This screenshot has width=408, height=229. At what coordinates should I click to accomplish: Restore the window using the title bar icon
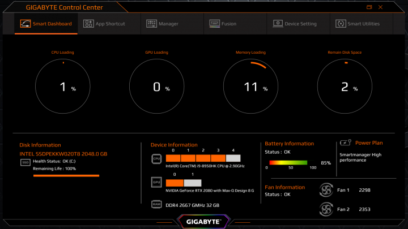[369, 7]
